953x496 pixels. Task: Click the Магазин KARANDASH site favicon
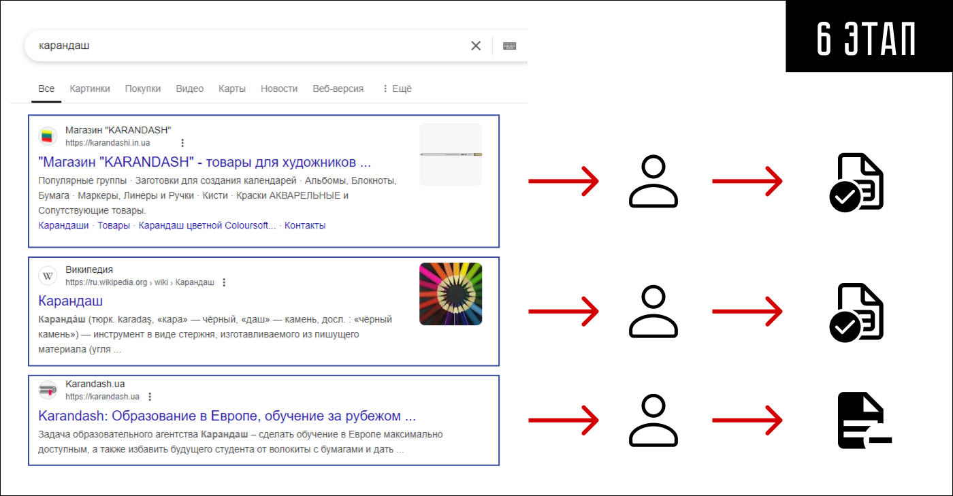coord(48,136)
